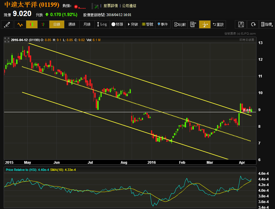This screenshot has height=209, width=275.
Task: Click the stock title 中遠太平洋 (01199)
Action: coord(32,4)
